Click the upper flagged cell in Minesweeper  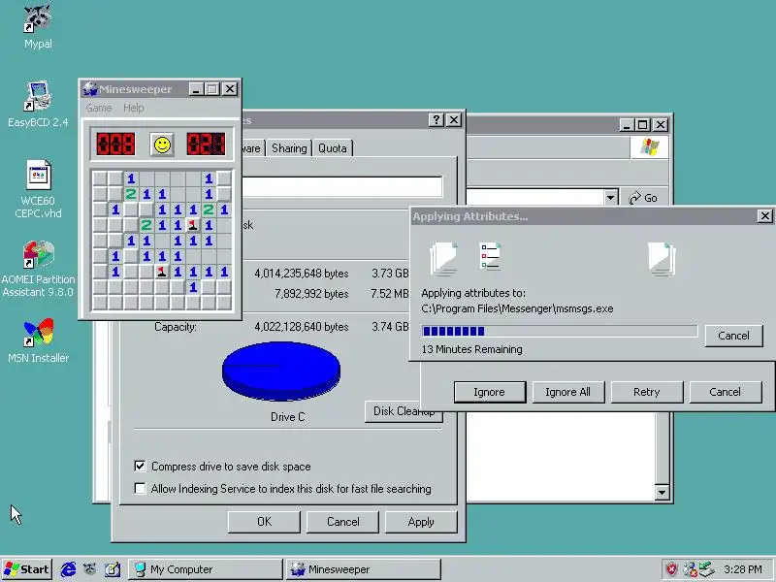click(193, 225)
